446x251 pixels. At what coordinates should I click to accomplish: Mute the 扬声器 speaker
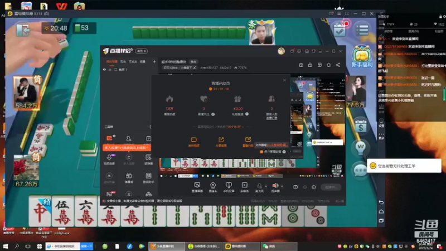[x=275, y=187]
